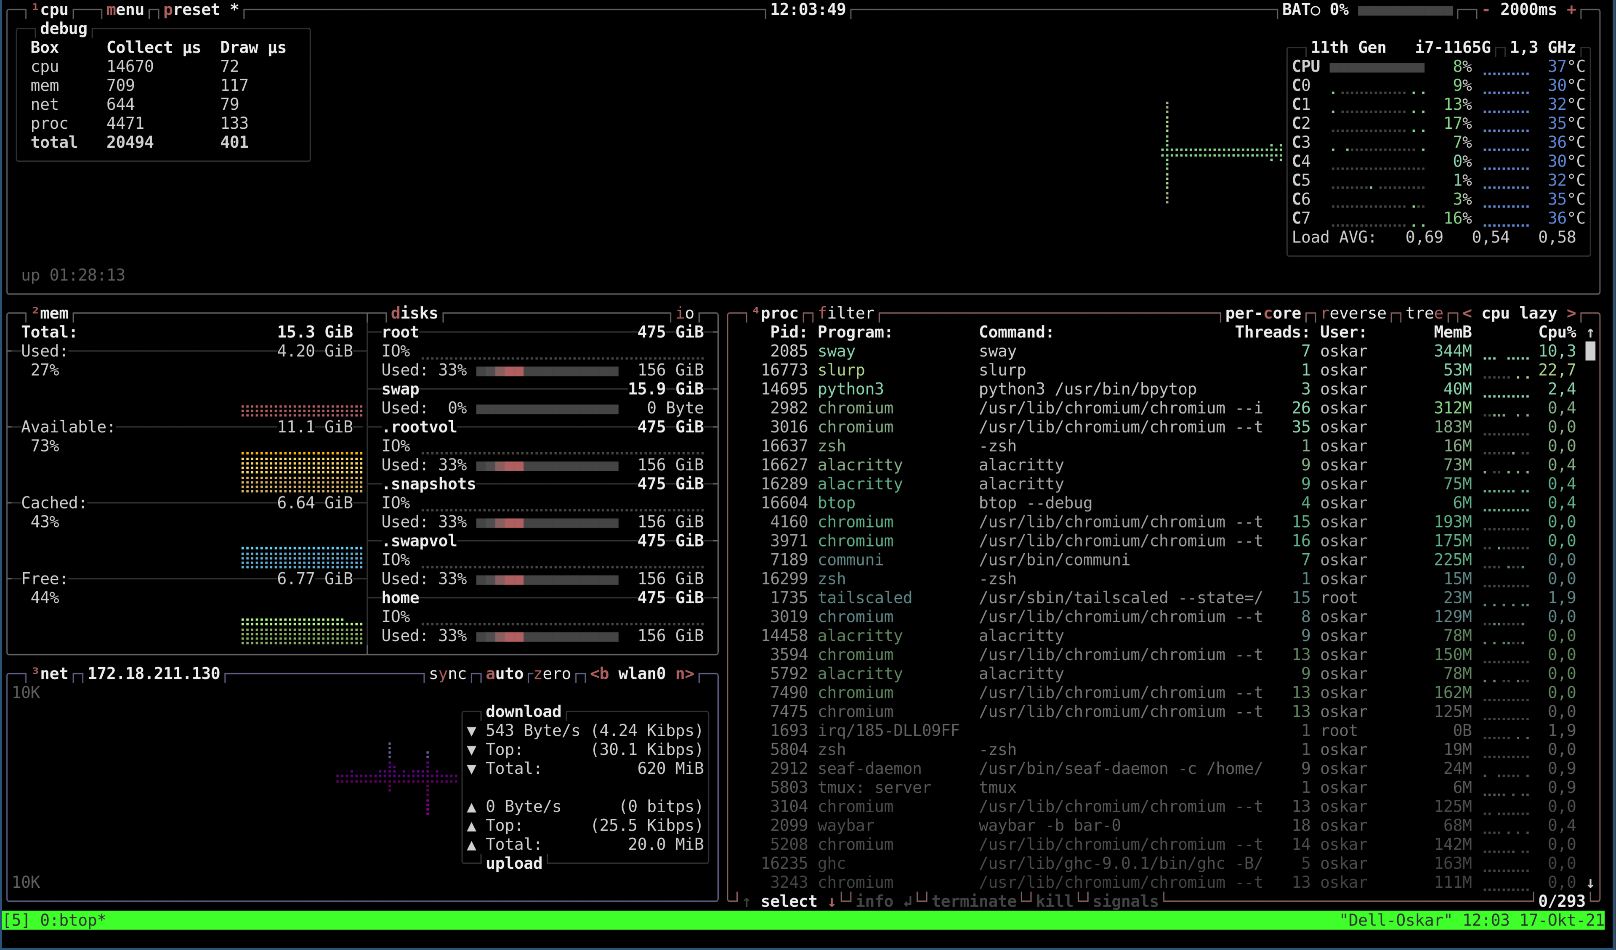The image size is (1616, 950).
Task: Open the btop menu
Action: tap(125, 10)
